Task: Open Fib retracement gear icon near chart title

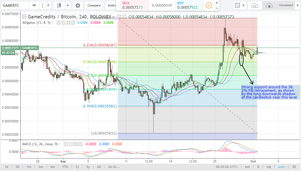Action: 124,17
